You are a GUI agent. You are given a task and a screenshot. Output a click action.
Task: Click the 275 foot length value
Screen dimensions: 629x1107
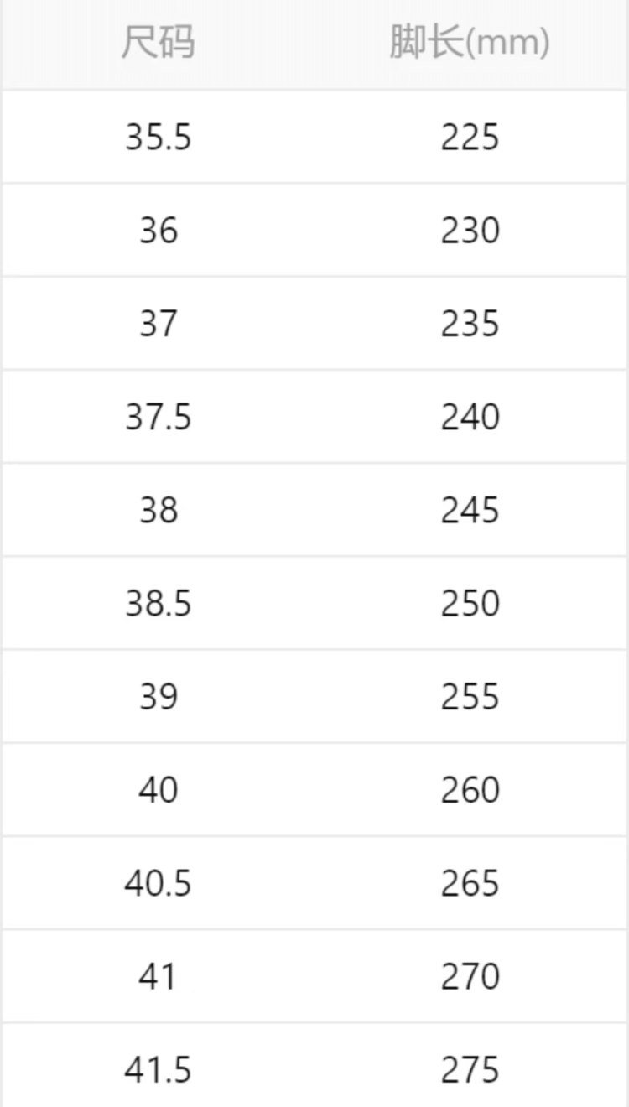coord(470,1068)
